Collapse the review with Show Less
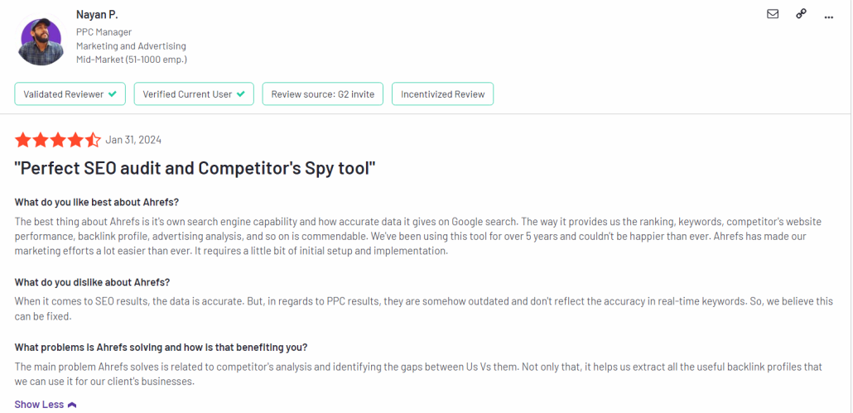The width and height of the screenshot is (853, 413). (x=39, y=405)
